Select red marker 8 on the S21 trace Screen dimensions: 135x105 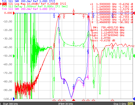point(112,47)
